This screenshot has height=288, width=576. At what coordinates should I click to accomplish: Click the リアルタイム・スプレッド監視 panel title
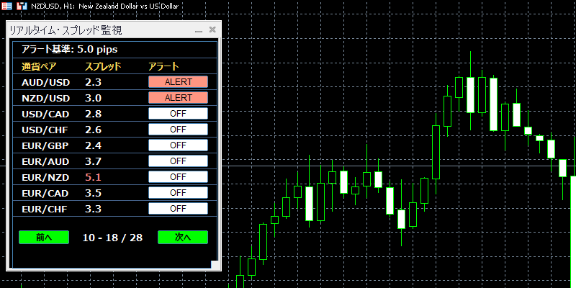66,30
